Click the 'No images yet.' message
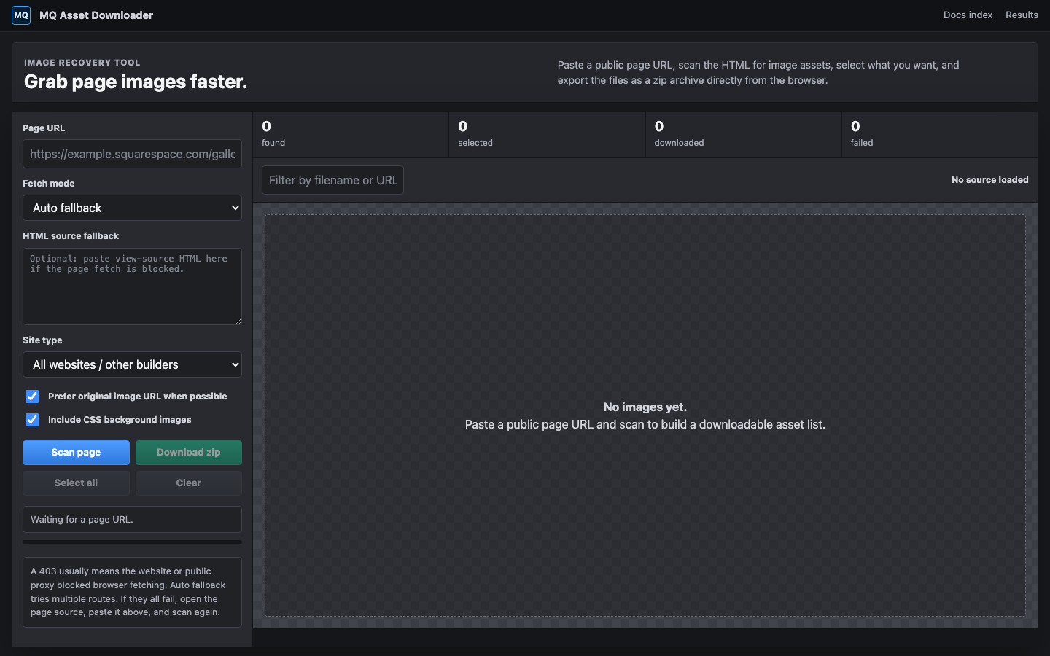Image resolution: width=1050 pixels, height=656 pixels. (645, 407)
